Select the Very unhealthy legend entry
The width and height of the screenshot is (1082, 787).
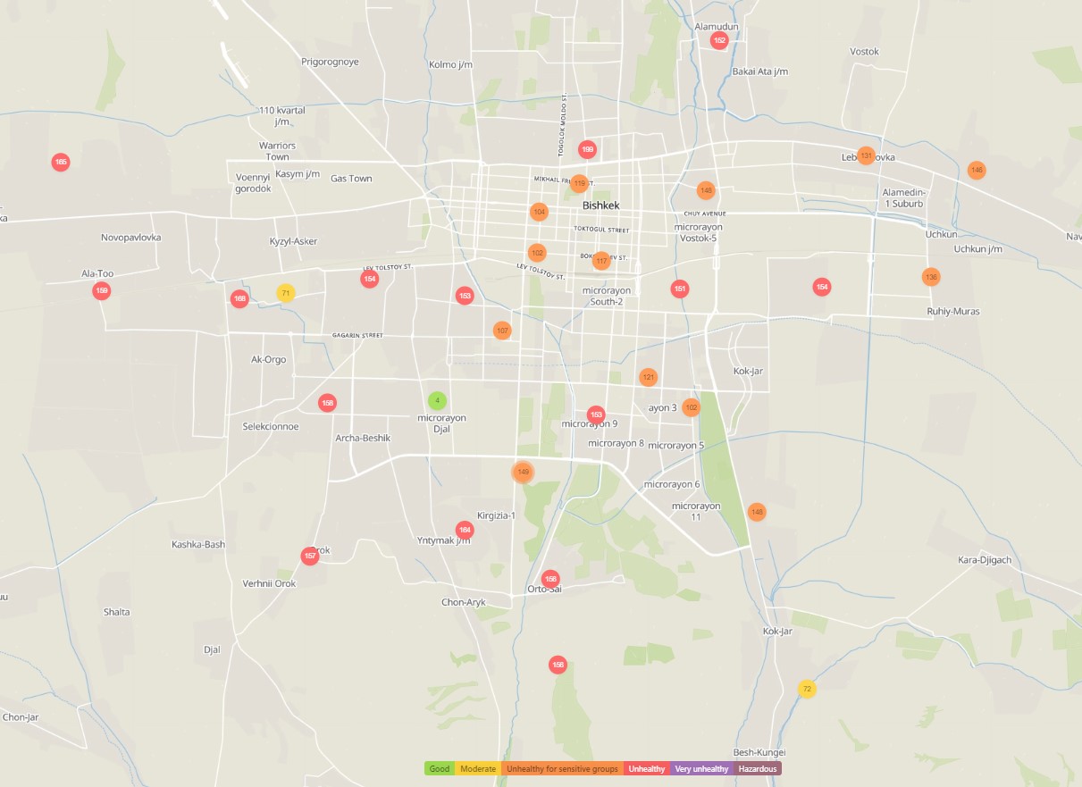click(x=701, y=768)
